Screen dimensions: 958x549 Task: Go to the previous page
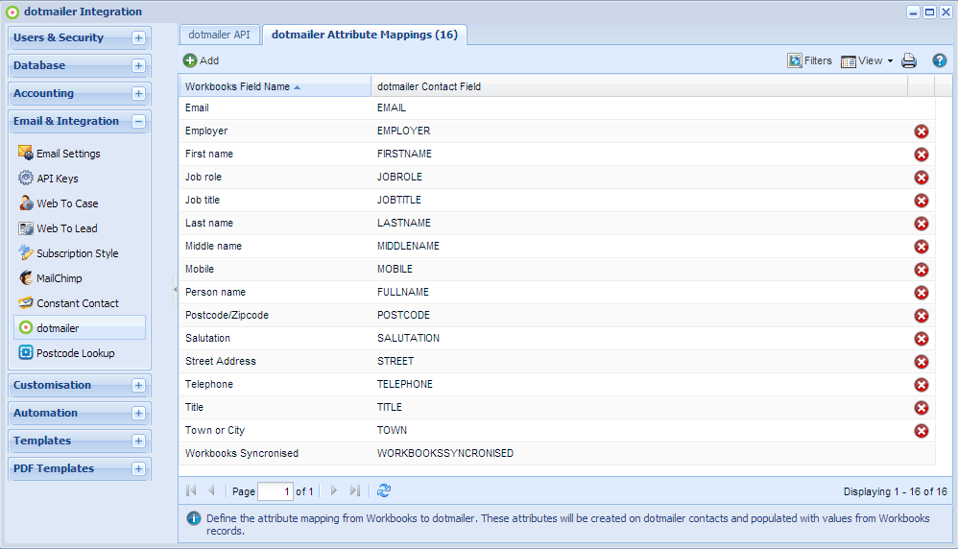[211, 490]
